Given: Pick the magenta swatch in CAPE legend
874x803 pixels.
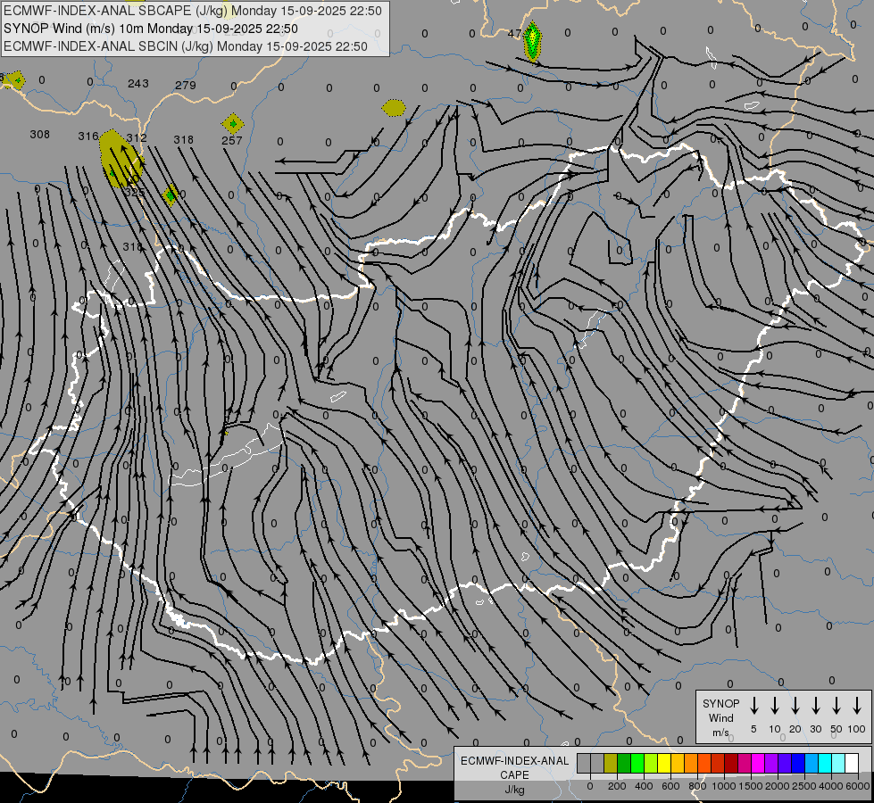Looking at the screenshot, I should point(758,763).
